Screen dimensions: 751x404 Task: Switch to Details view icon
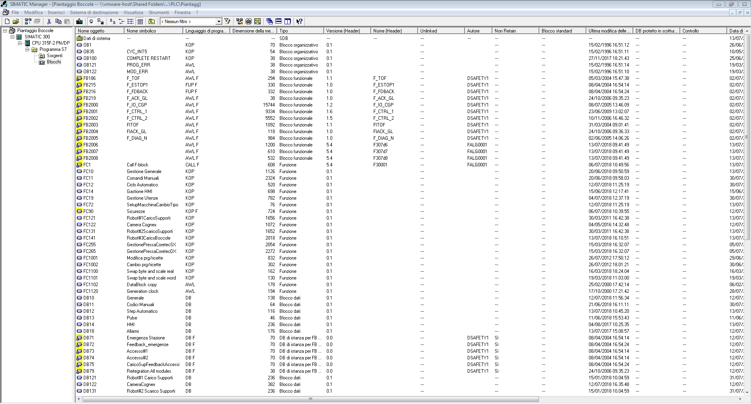[140, 22]
